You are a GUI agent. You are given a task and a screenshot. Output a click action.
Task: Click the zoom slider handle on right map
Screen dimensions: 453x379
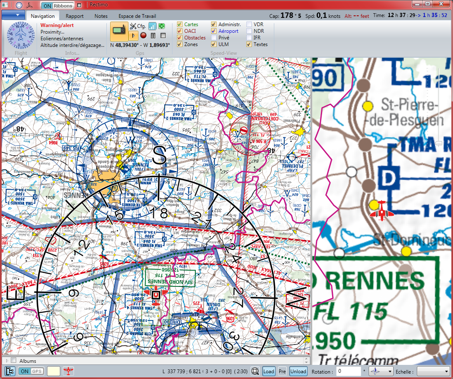coord(438,143)
